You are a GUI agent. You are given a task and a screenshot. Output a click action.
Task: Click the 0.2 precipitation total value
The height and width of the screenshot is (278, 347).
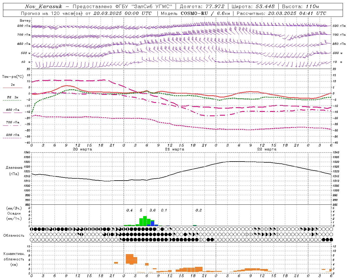pos(199,210)
